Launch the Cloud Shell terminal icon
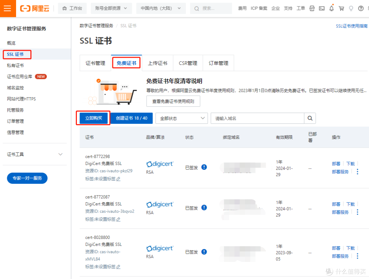The height and width of the screenshot is (279, 369). pyautogui.click(x=322, y=9)
